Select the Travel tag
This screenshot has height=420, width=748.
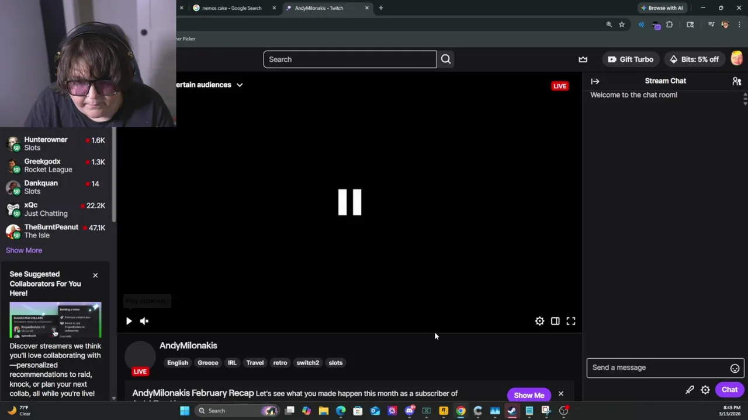255,363
